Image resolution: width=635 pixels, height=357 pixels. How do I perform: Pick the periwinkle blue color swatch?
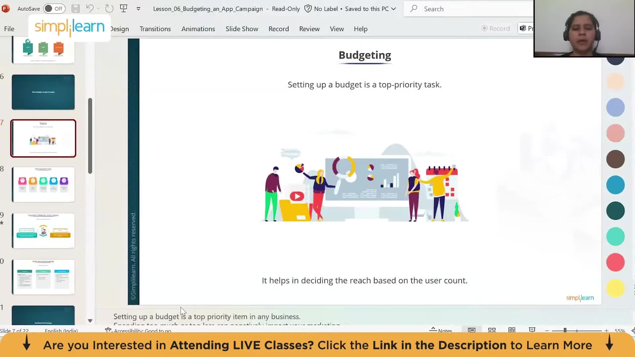615,107
